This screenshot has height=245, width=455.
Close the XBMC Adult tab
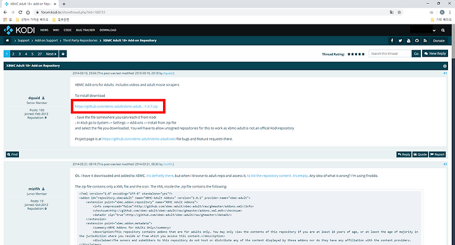pyautogui.click(x=55, y=4)
